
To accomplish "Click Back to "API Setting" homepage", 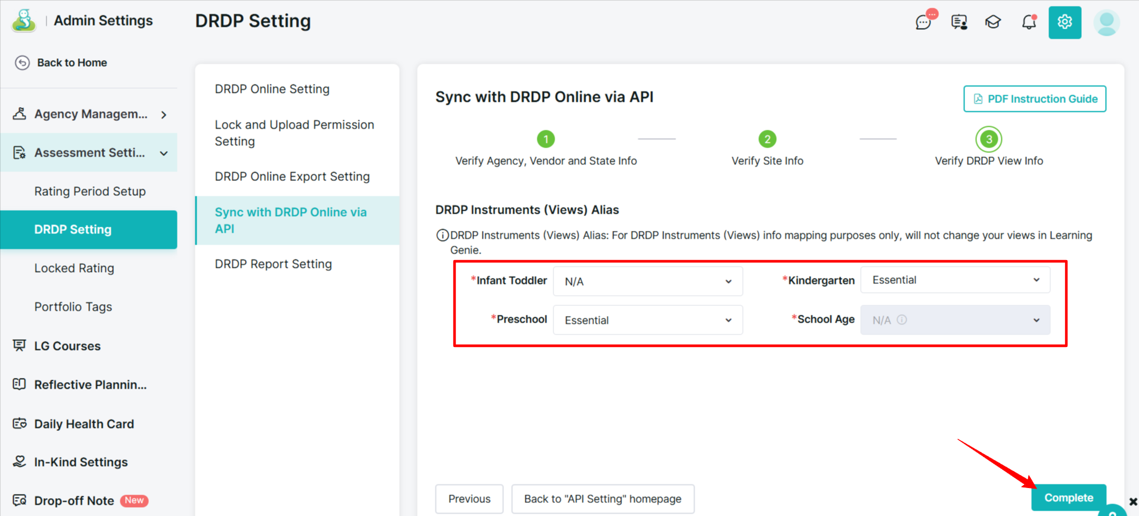I will pos(602,499).
